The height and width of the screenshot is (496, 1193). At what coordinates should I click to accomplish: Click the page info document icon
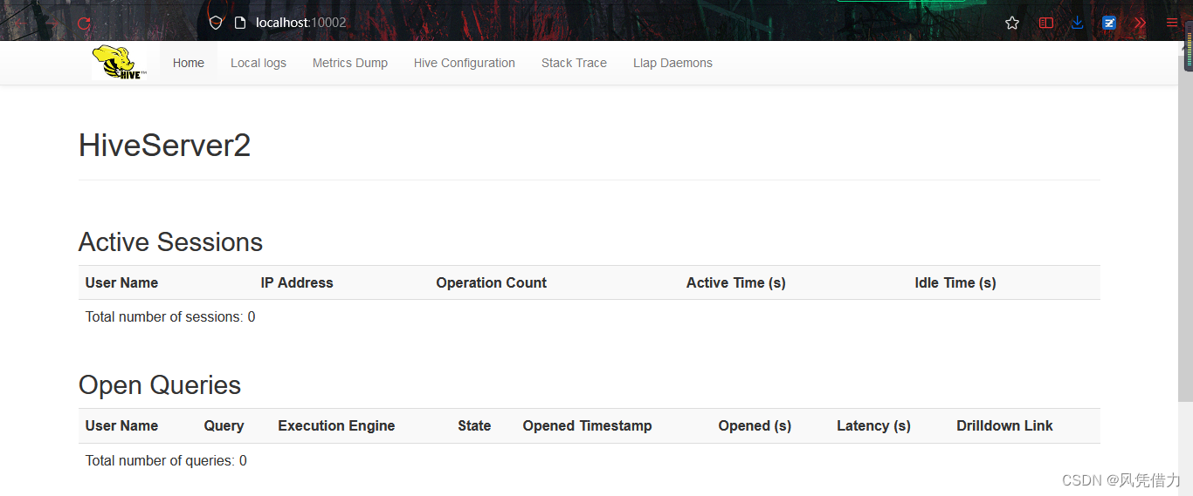[240, 23]
